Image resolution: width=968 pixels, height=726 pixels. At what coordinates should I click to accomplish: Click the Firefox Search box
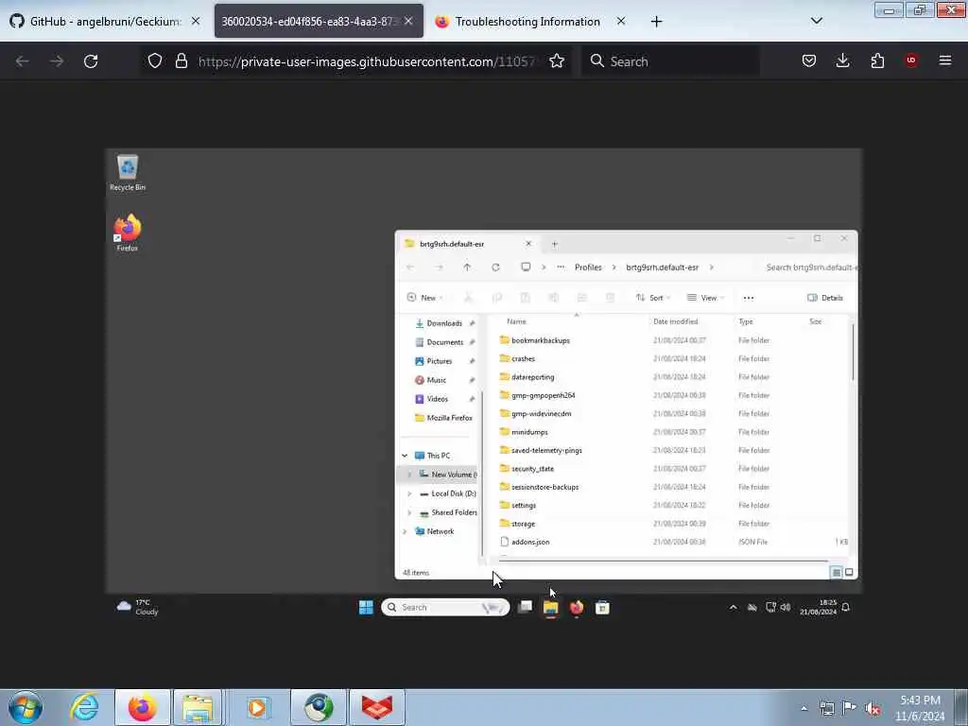[x=670, y=61]
